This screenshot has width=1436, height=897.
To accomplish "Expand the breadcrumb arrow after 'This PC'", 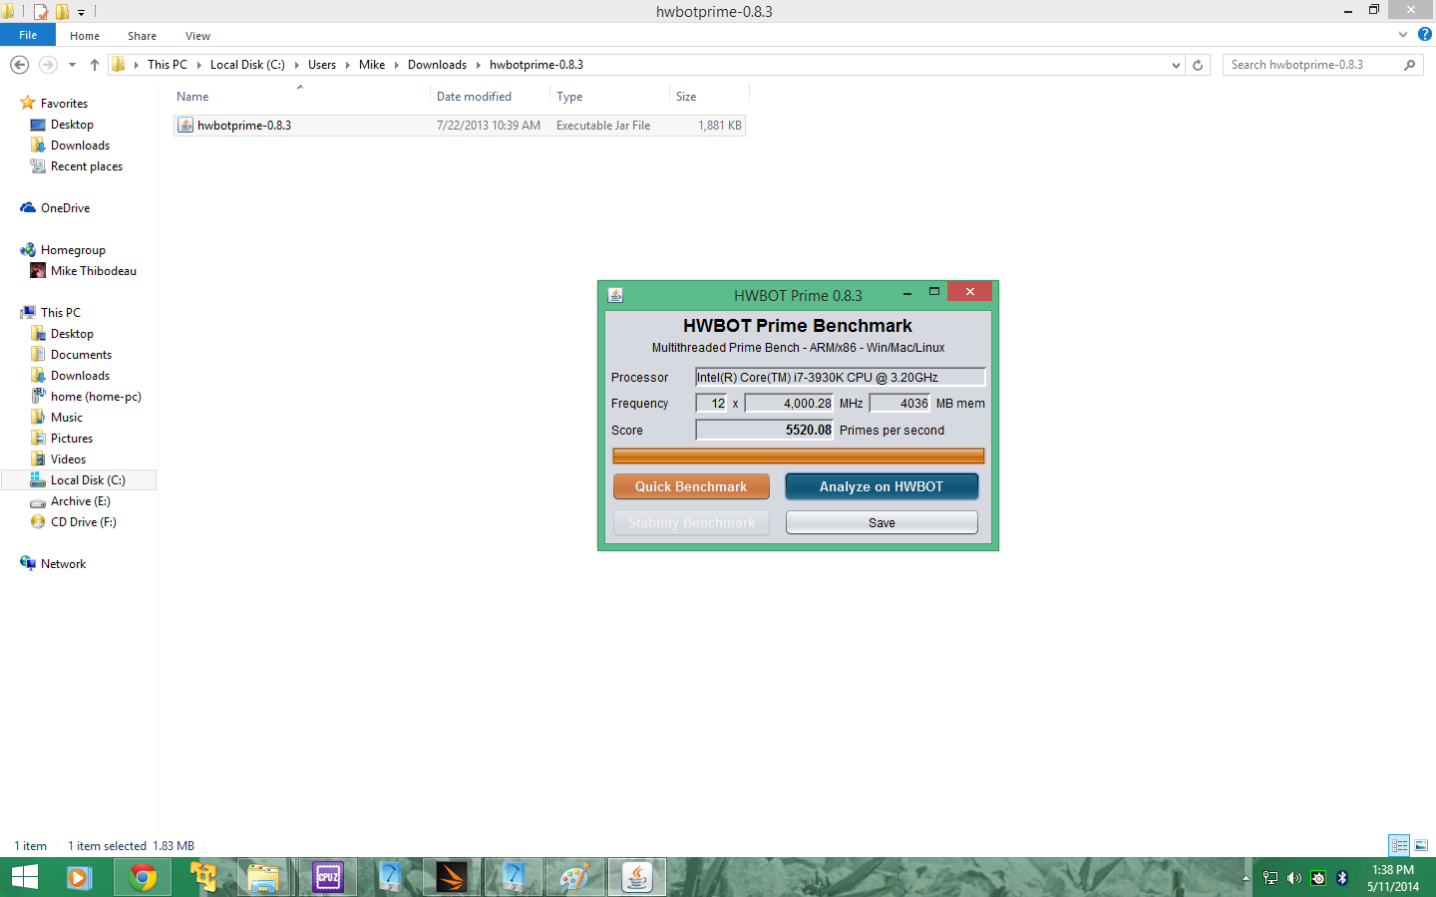I will point(198,65).
